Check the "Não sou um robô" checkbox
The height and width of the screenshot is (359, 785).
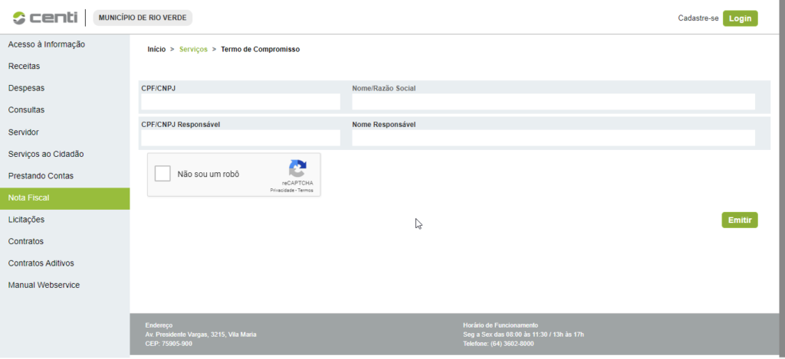click(163, 174)
